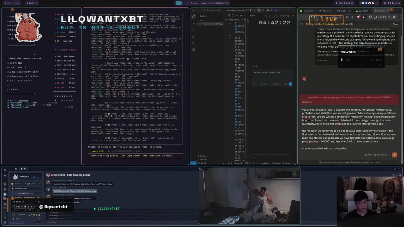Click Share button in Claude chat
The height and width of the screenshot is (227, 404).
[395, 24]
